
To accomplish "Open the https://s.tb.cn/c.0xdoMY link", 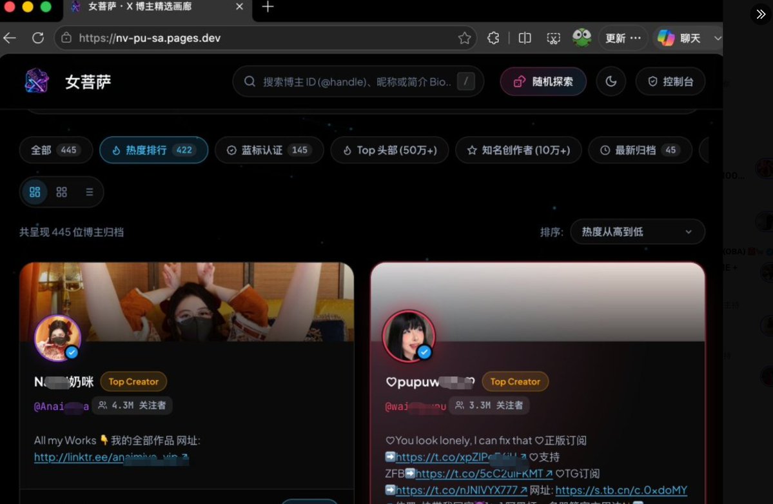I will coord(621,490).
